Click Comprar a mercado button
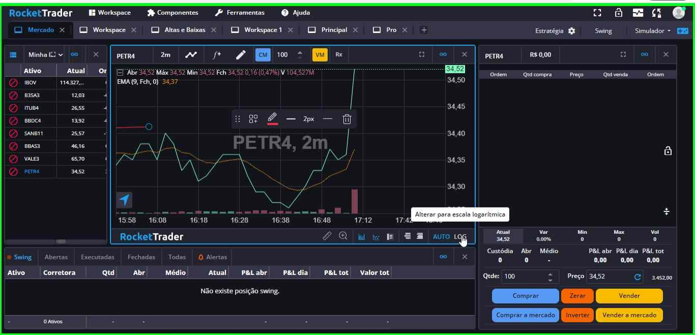695x335 pixels. tap(526, 315)
